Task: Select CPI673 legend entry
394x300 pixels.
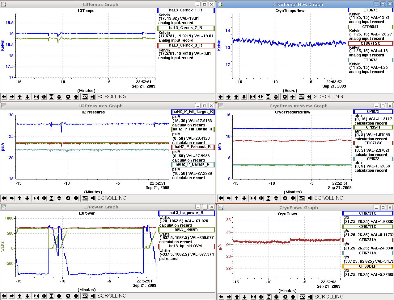Action: coord(373,112)
